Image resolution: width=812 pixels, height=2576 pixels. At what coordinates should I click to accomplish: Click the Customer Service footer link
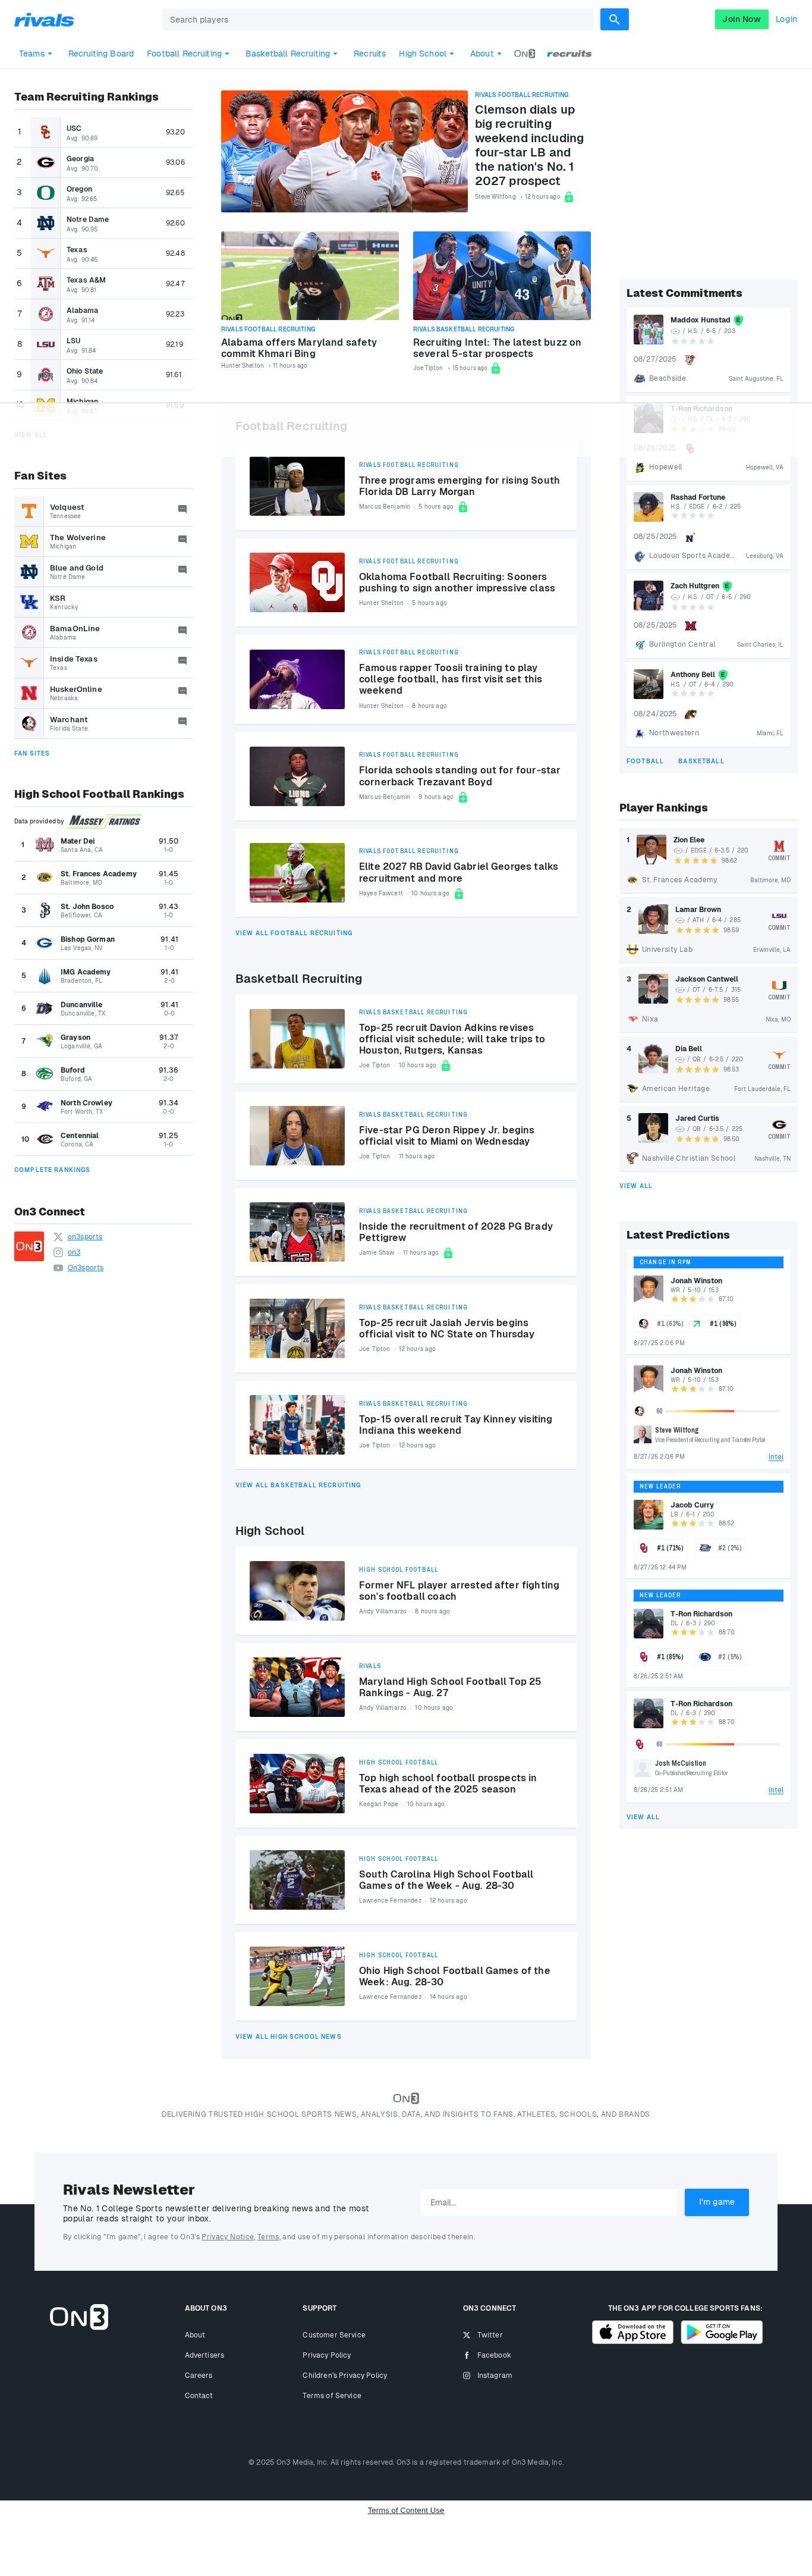click(x=333, y=2335)
